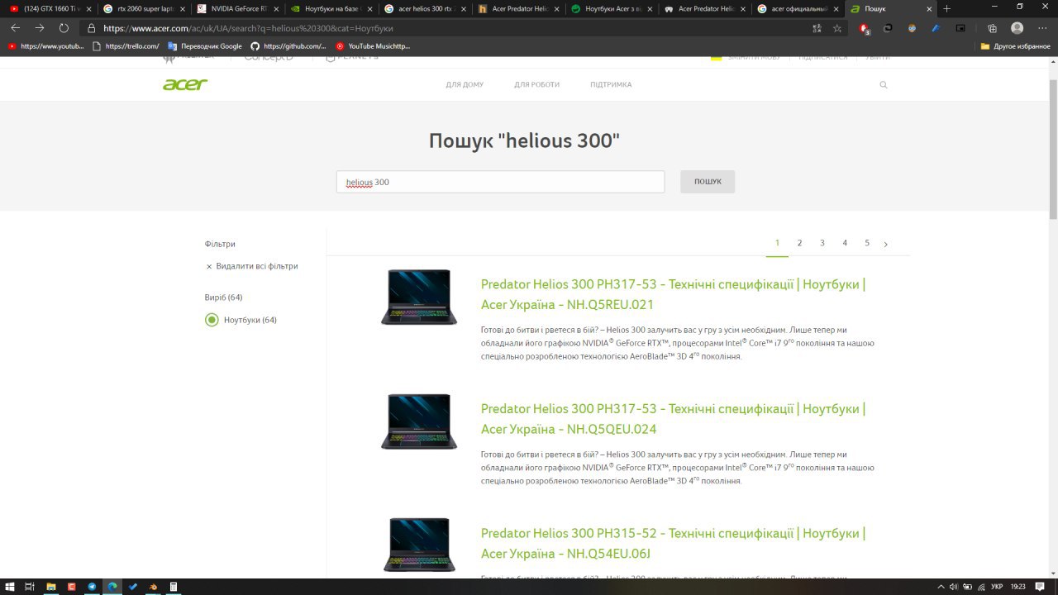Open ДЛЯ РОБОТИ navigation menu

tap(536, 84)
